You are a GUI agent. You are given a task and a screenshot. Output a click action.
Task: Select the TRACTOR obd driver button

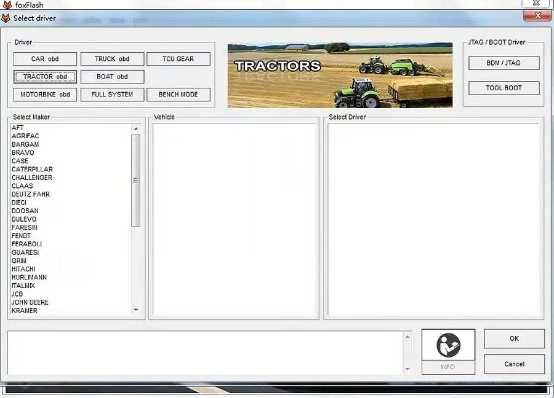click(x=45, y=77)
